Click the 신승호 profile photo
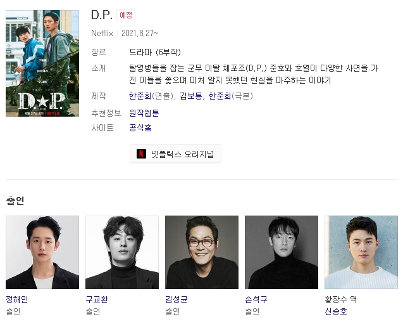The width and height of the screenshot is (403, 324). [361, 252]
